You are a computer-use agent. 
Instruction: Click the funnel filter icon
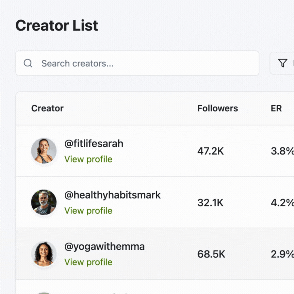click(x=282, y=63)
